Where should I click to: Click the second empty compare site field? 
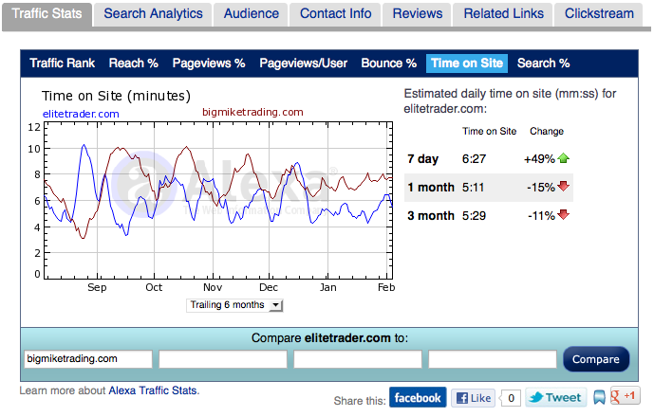[223, 359]
